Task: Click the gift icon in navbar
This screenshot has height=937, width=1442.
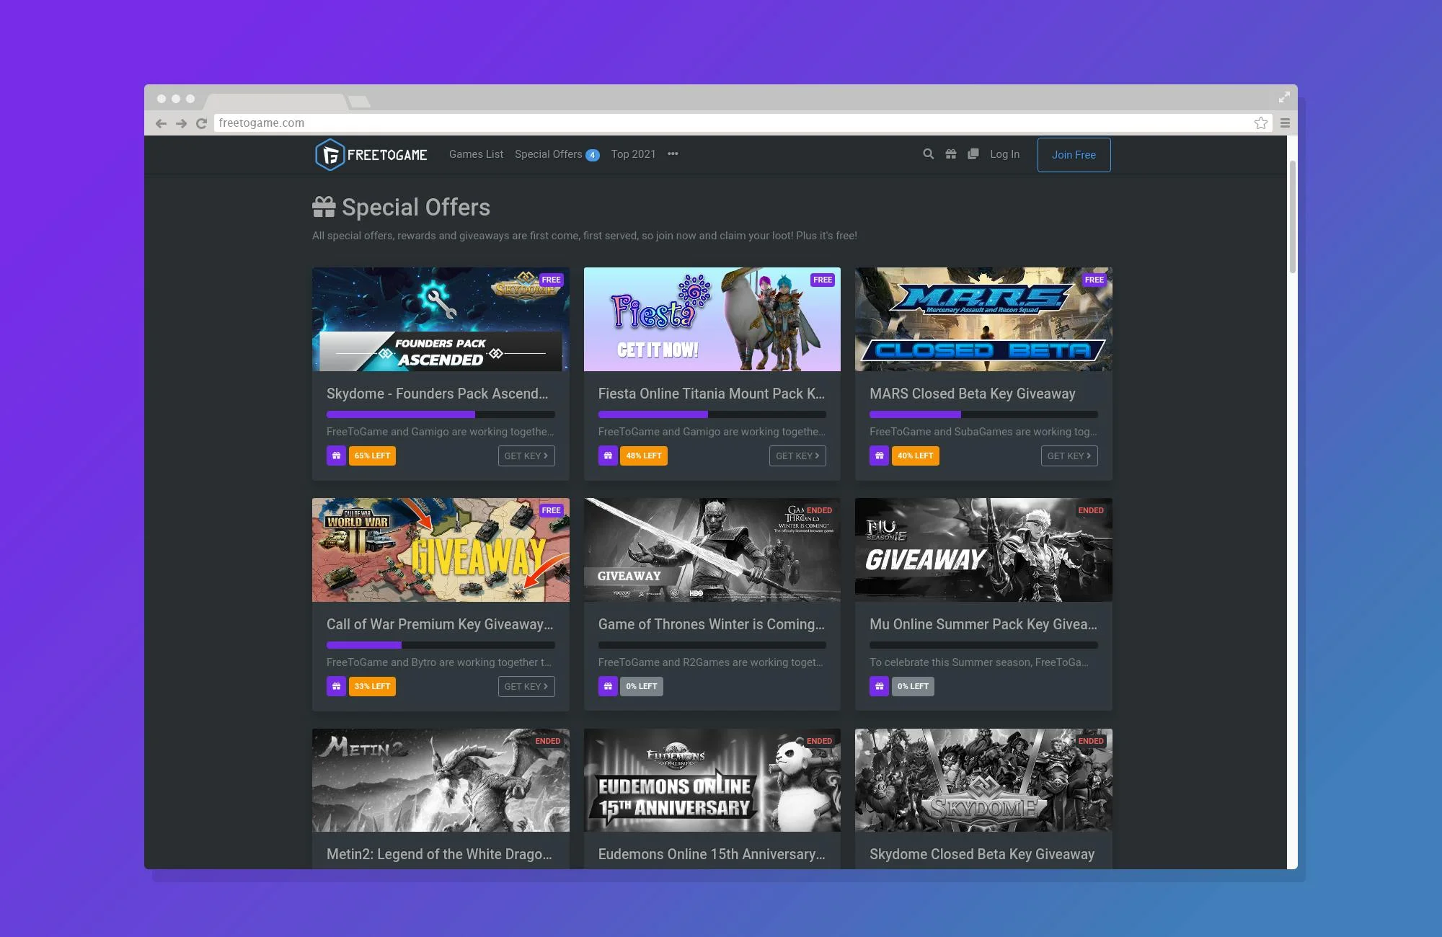Action: click(951, 154)
